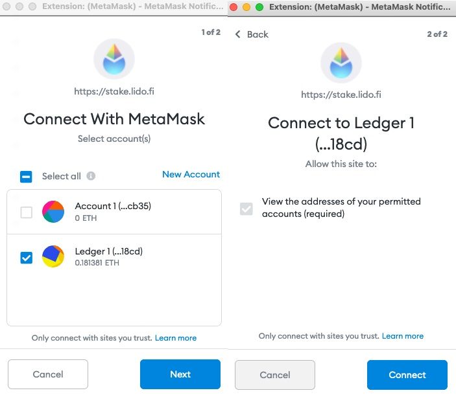Click the Account 1 avatar icon
The width and height of the screenshot is (456, 395).
tap(53, 212)
